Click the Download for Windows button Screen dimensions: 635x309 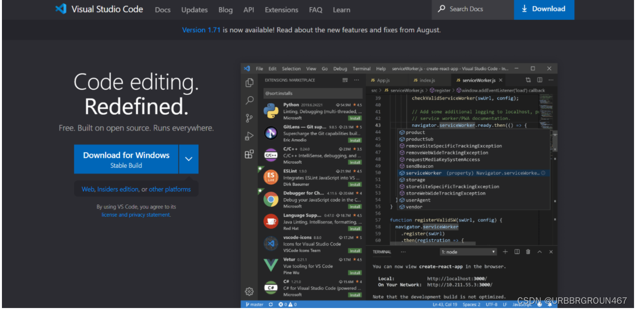[x=126, y=159]
